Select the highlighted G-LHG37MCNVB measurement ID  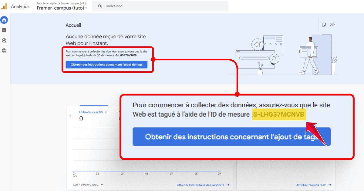point(279,115)
